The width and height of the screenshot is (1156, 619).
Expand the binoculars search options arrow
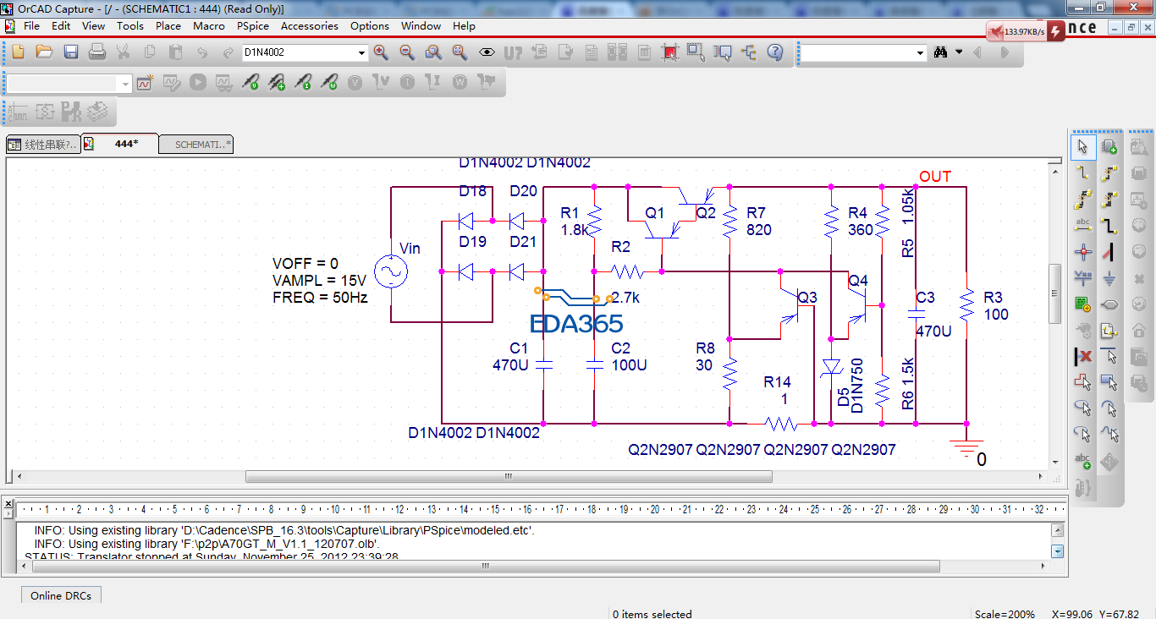click(x=959, y=52)
